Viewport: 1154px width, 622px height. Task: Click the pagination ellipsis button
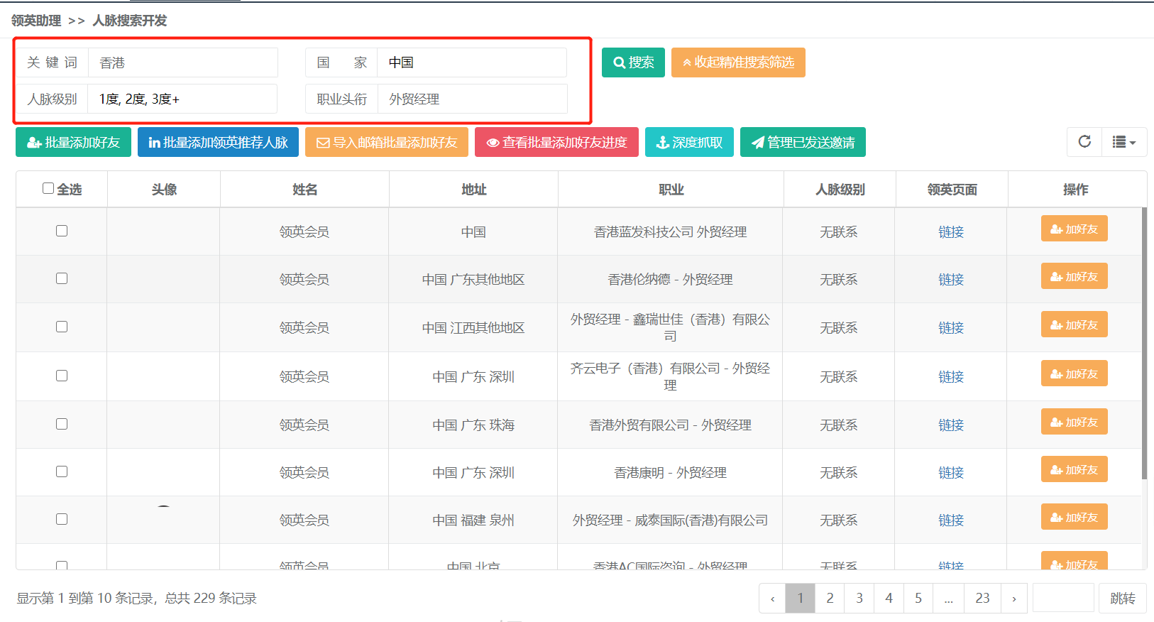(948, 598)
